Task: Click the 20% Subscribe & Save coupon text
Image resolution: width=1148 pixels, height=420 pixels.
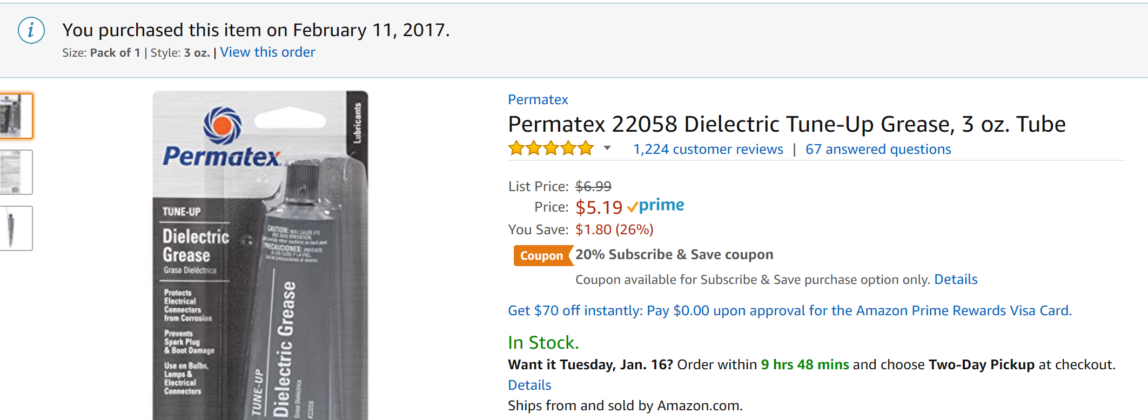Action: [x=674, y=254]
